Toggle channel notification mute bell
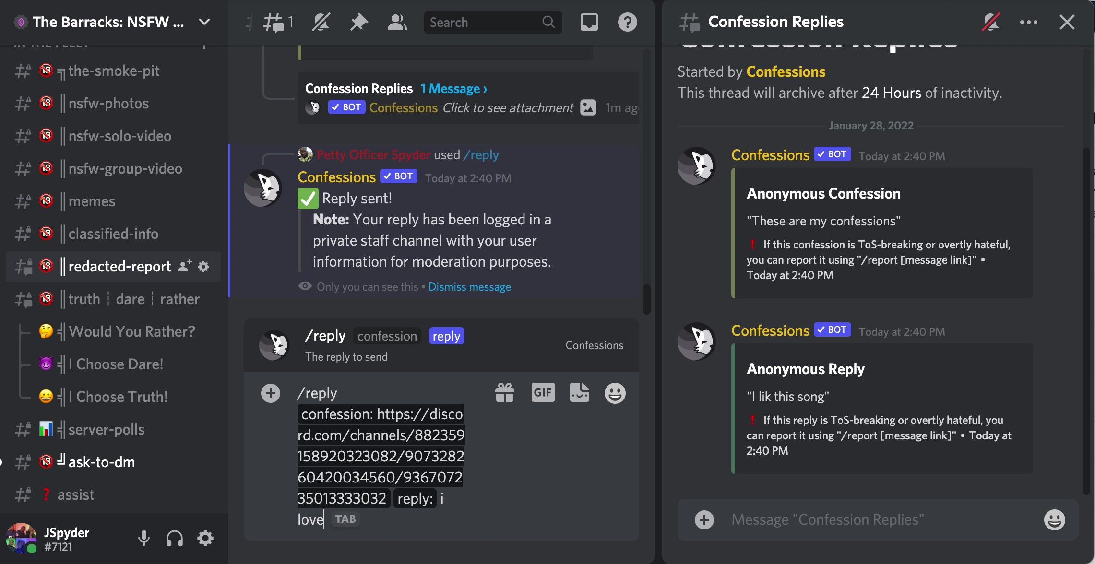This screenshot has width=1095, height=564. pos(321,22)
